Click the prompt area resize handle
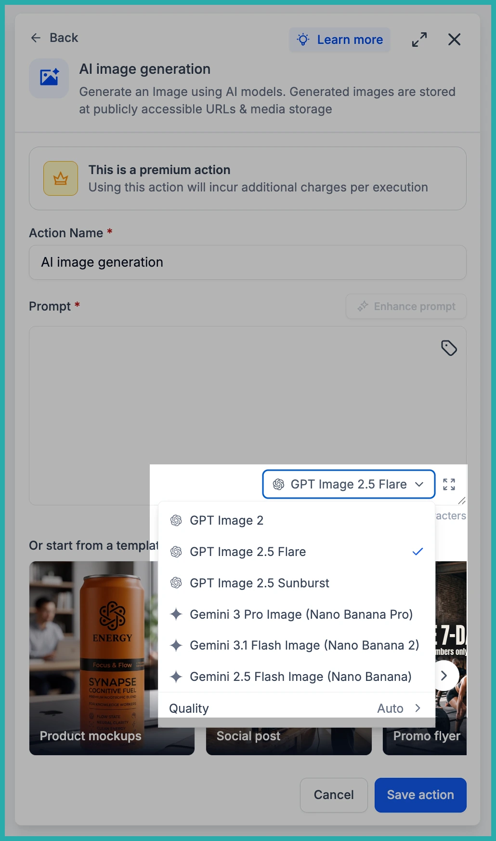Viewport: 496px width, 841px height. click(x=461, y=501)
